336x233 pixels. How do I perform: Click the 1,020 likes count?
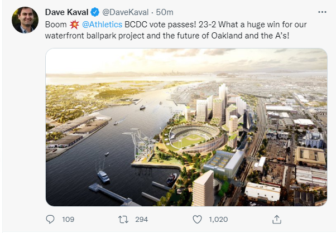click(218, 220)
